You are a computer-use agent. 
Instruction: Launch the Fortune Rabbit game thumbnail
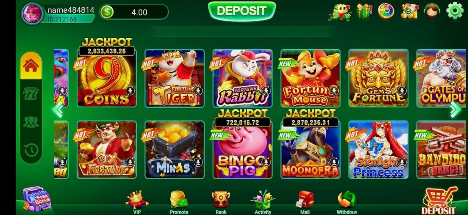(x=242, y=78)
